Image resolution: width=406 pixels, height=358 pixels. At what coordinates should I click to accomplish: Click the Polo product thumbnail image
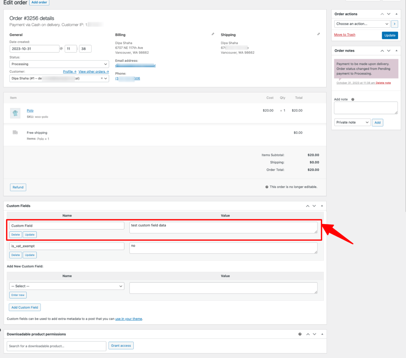[x=15, y=113]
